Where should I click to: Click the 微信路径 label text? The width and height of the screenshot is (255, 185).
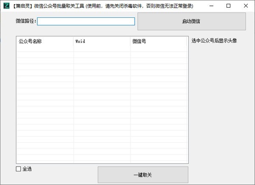click(x=26, y=21)
